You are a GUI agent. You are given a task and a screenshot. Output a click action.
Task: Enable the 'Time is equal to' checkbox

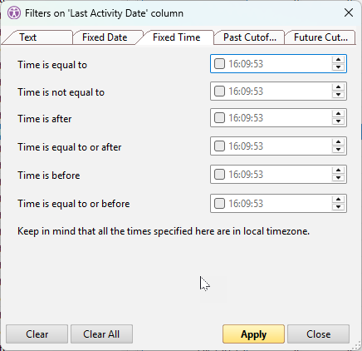point(219,64)
